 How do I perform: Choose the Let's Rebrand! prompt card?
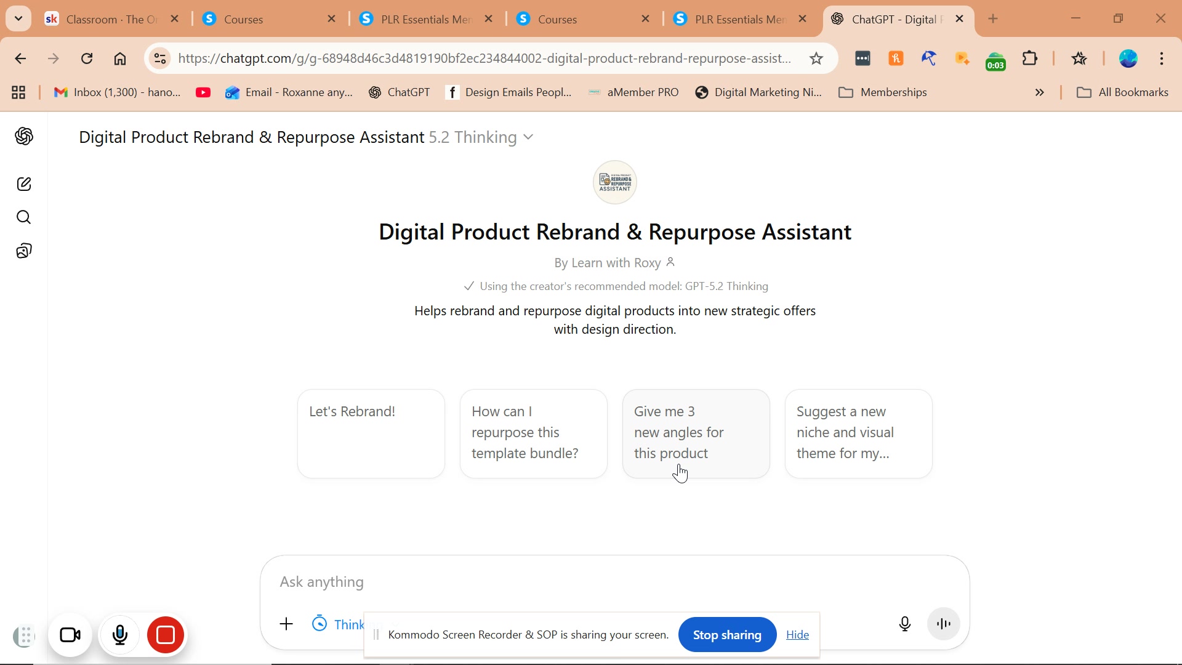[371, 433]
